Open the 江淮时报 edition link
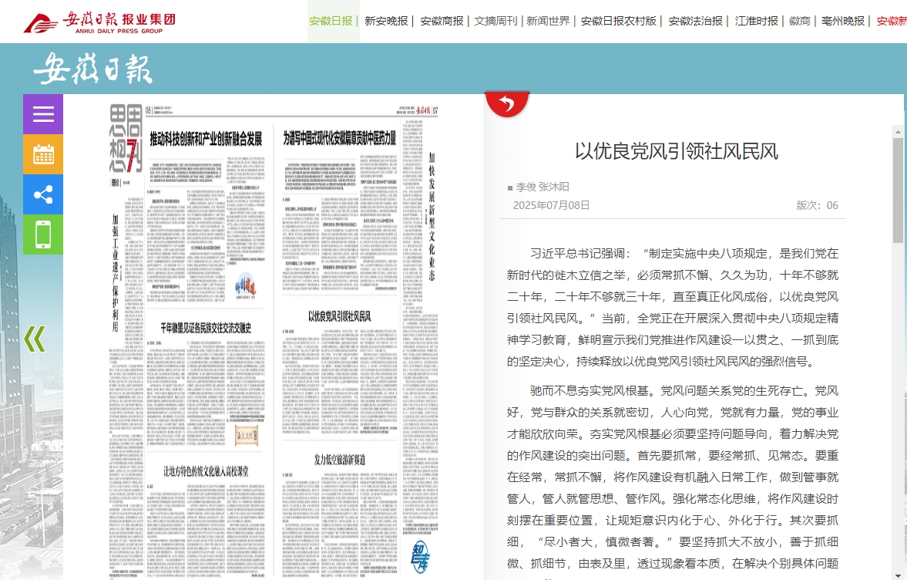 point(756,21)
